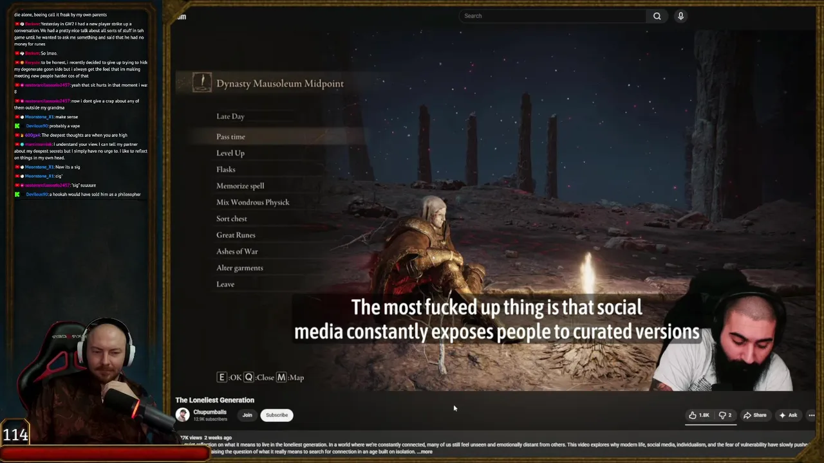Click 'Yesterday in GW2' chat message
Screen dimensions: 824x463
click(x=80, y=34)
